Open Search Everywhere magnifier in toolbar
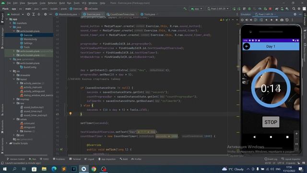This screenshot has width=307, height=173. (294, 9)
